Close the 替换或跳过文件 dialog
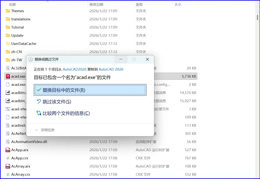The image size is (260, 179). [x=147, y=59]
